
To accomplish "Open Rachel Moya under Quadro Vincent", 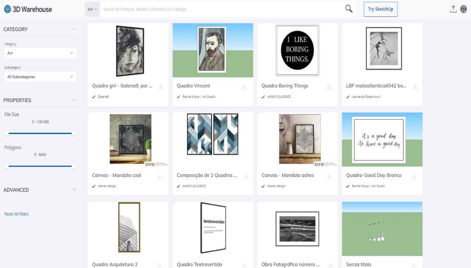I will point(199,97).
